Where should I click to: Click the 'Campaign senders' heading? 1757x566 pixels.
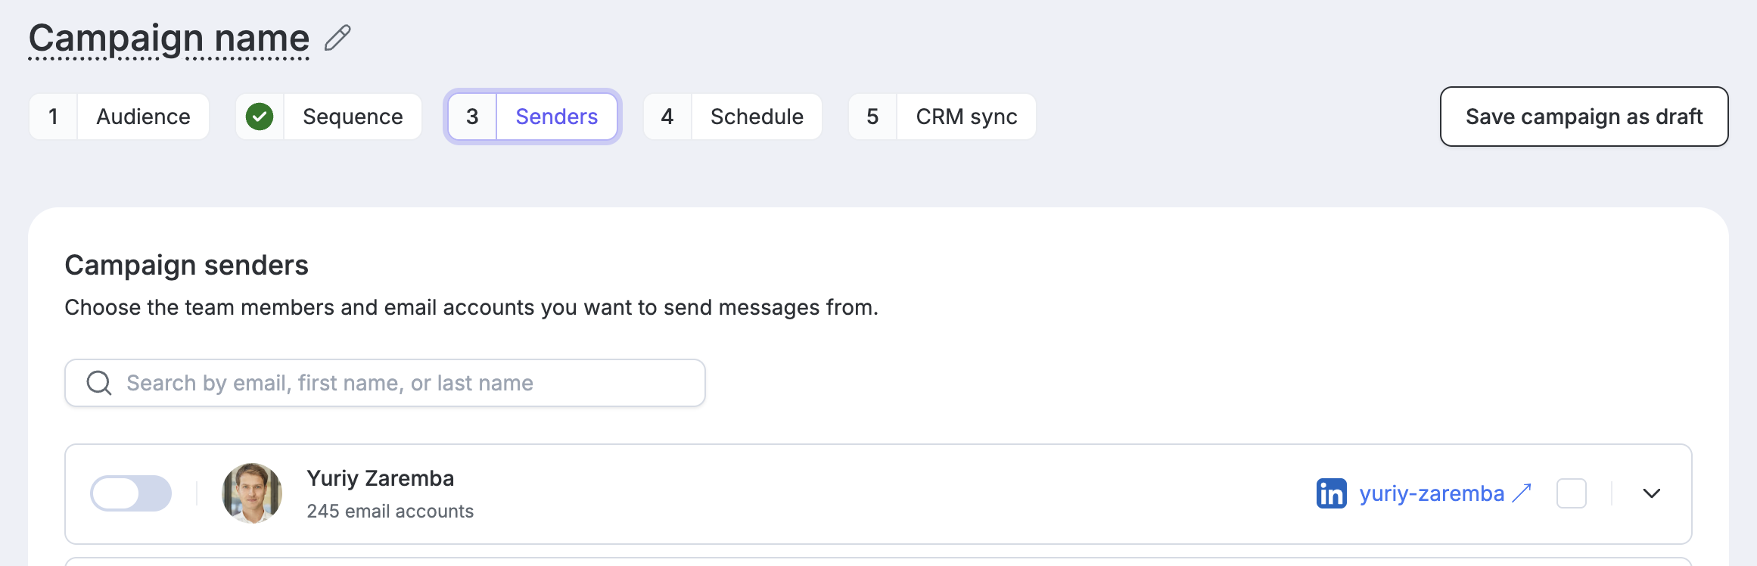187,266
